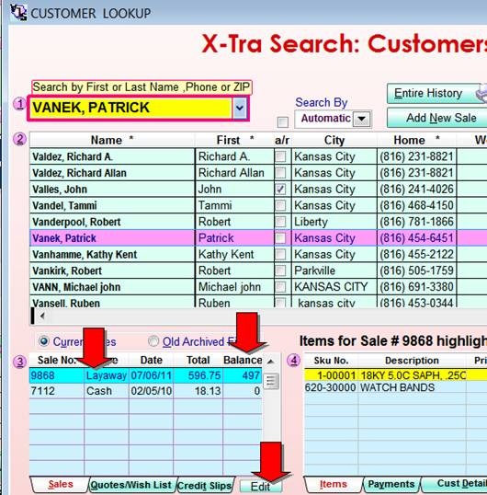
Task: Click the 02/05/10 date cell
Action: [151, 391]
